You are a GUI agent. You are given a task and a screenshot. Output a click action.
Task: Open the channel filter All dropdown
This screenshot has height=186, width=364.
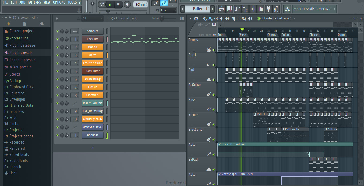(92, 18)
